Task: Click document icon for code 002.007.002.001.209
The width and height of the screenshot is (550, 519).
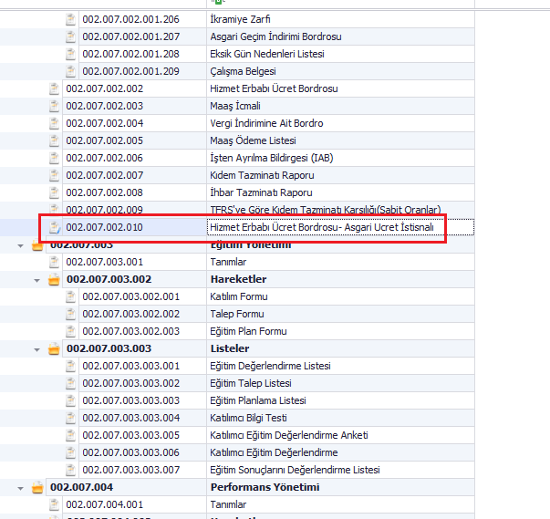Action: coord(71,71)
